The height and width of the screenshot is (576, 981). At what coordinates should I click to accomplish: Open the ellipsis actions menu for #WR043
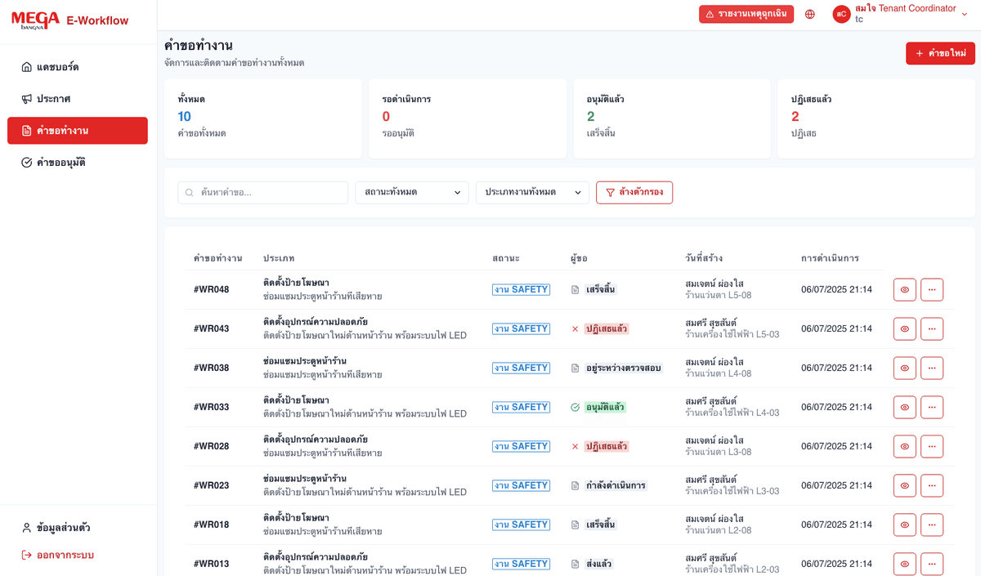tap(932, 328)
